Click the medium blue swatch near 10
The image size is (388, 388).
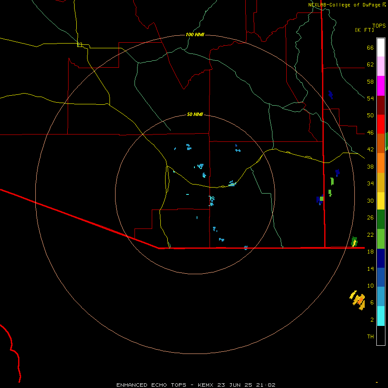381,277
